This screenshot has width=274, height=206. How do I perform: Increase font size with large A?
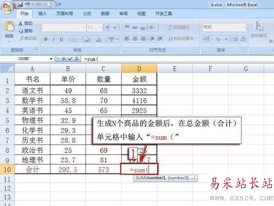(107, 27)
